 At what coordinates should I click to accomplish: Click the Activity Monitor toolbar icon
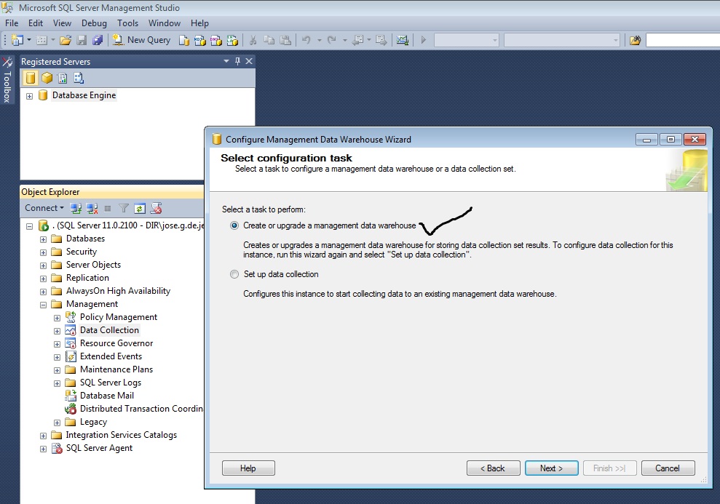point(403,40)
